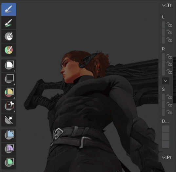Click the Rotation X value field

(x=164, y=57)
